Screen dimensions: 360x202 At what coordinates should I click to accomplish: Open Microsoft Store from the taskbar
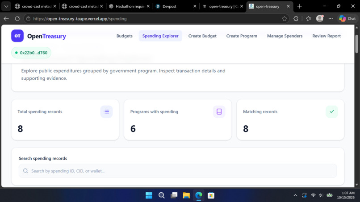[x=211, y=195]
